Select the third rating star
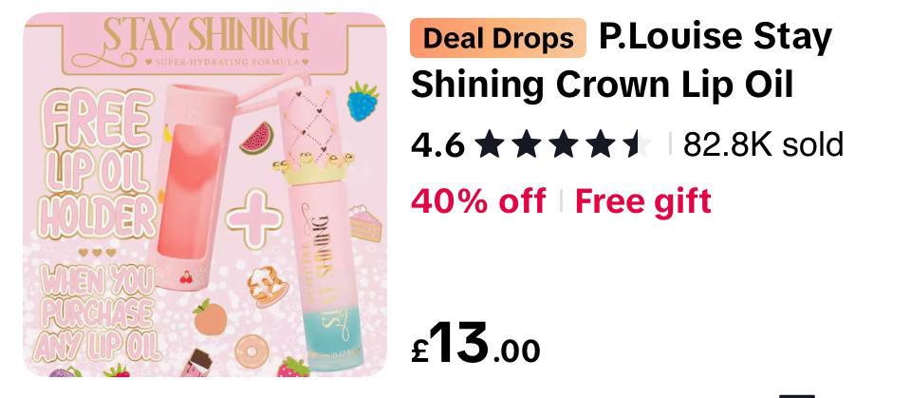The image size is (911, 398). (x=563, y=144)
